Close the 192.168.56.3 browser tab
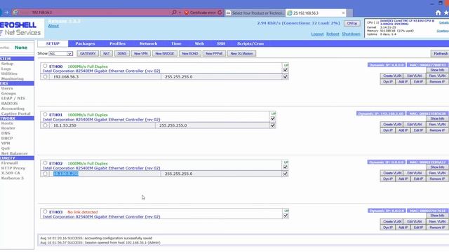The height and width of the screenshot is (252, 449). [x=343, y=13]
